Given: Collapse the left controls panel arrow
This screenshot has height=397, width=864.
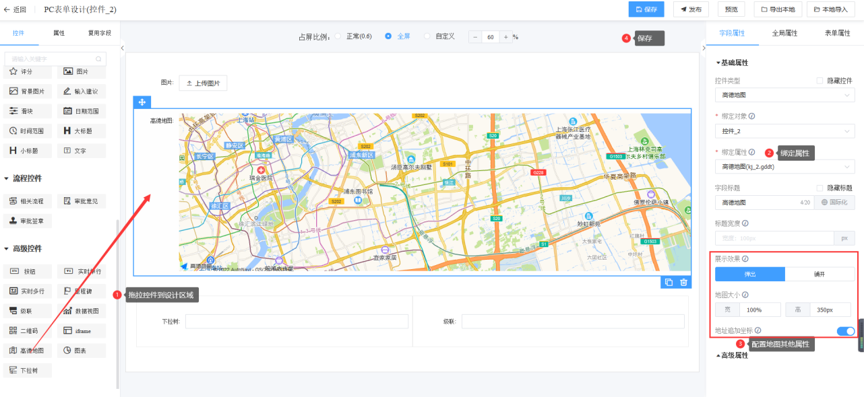Looking at the screenshot, I should (122, 48).
